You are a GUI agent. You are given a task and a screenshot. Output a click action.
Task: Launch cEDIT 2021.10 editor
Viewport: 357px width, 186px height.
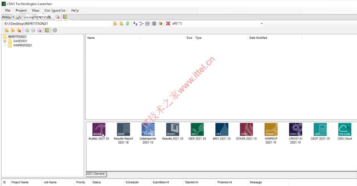[320, 132]
